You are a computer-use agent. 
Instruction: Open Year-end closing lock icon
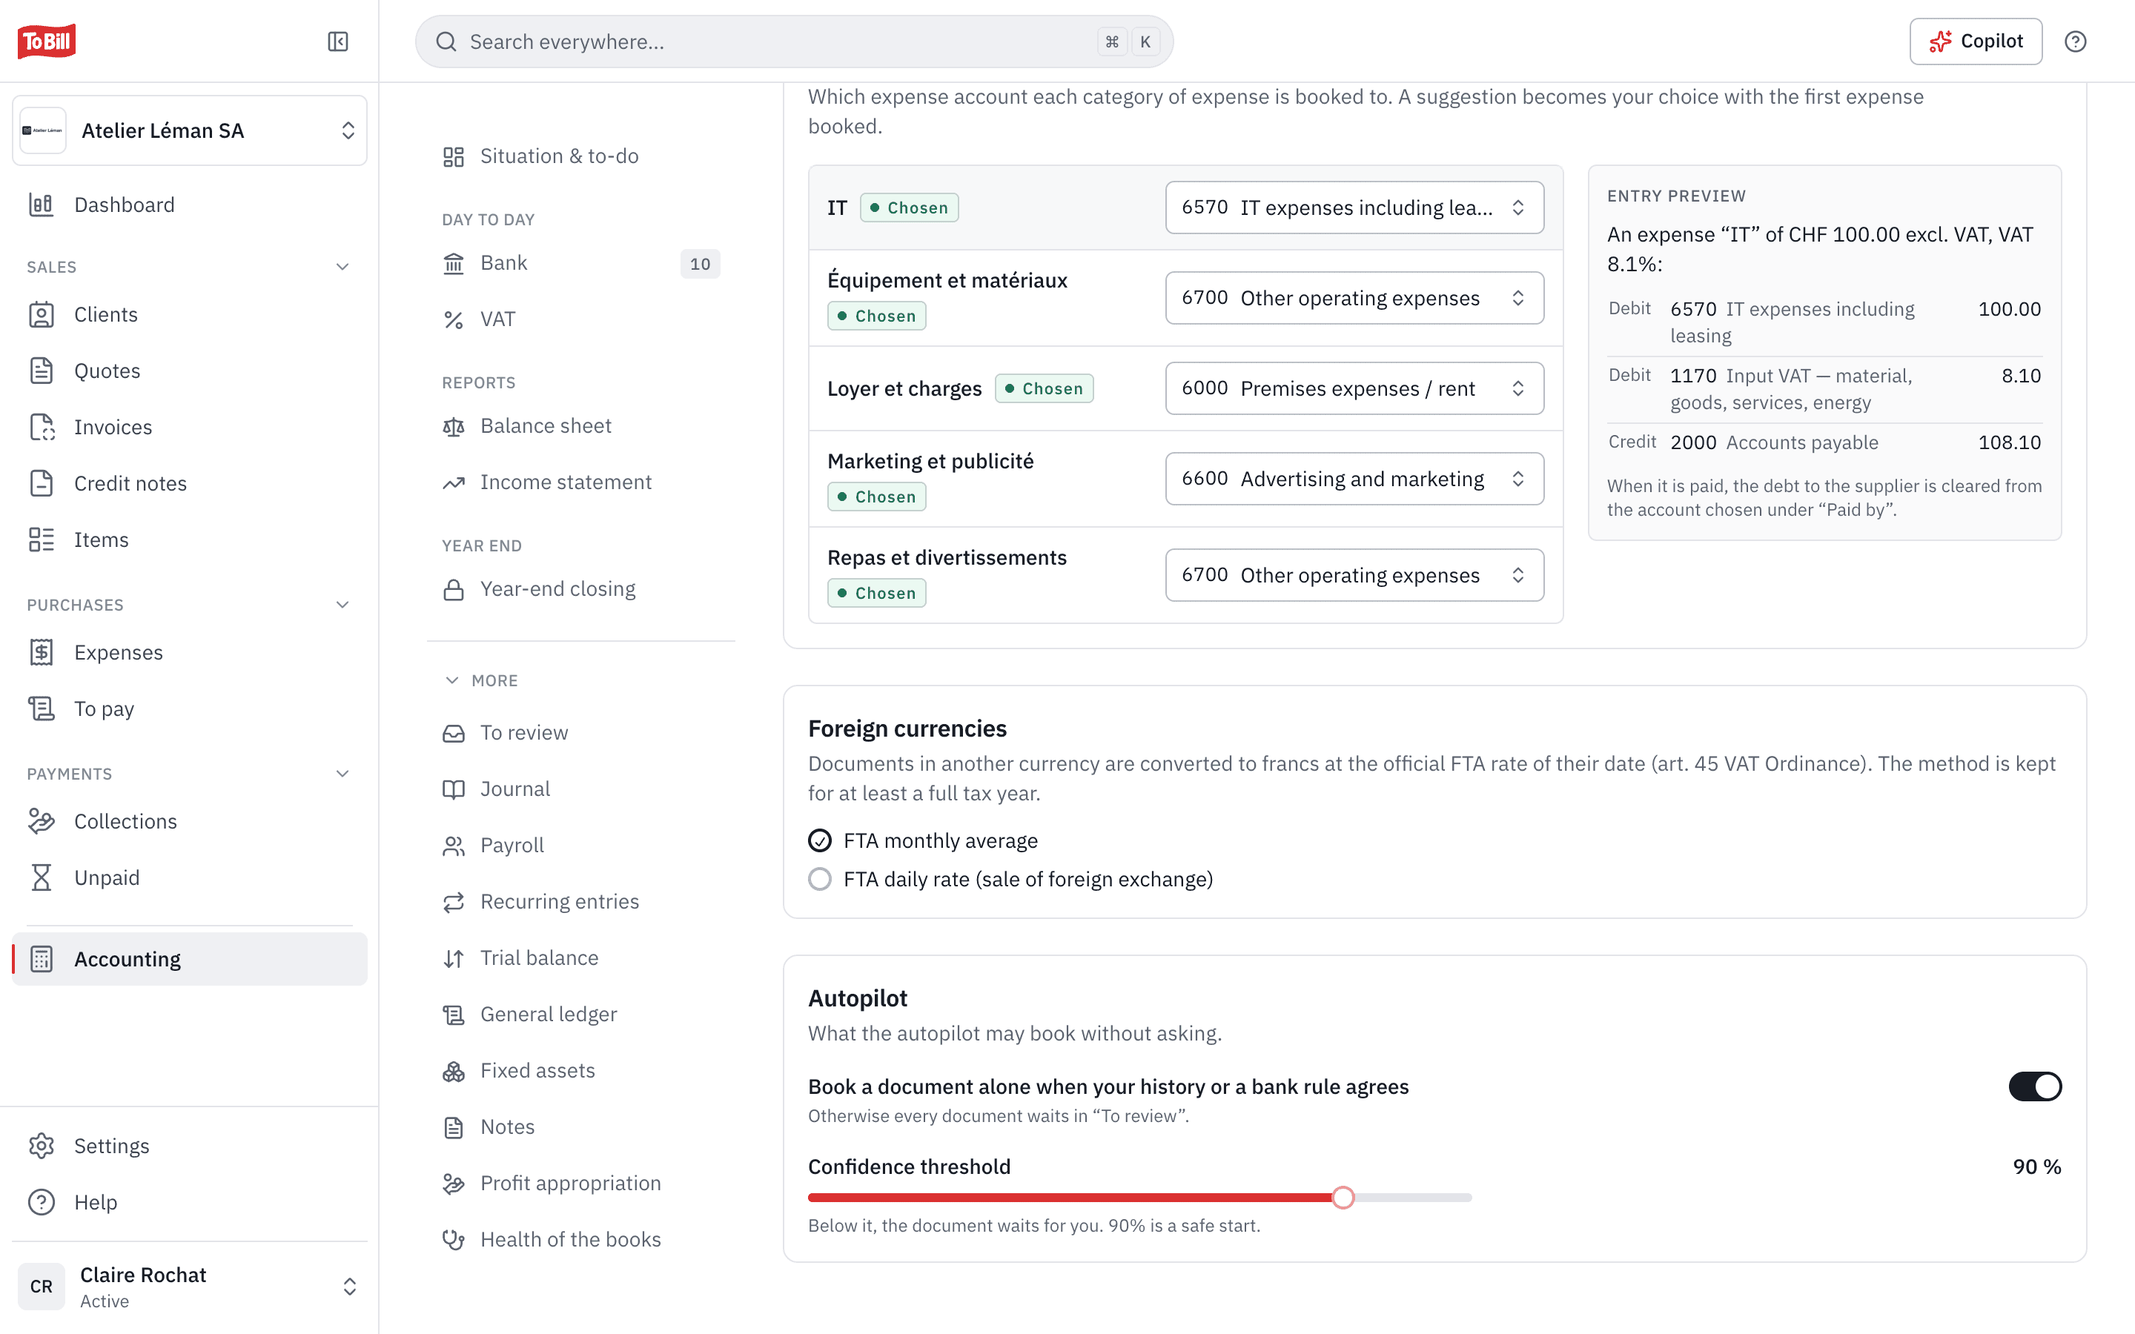pyautogui.click(x=454, y=589)
